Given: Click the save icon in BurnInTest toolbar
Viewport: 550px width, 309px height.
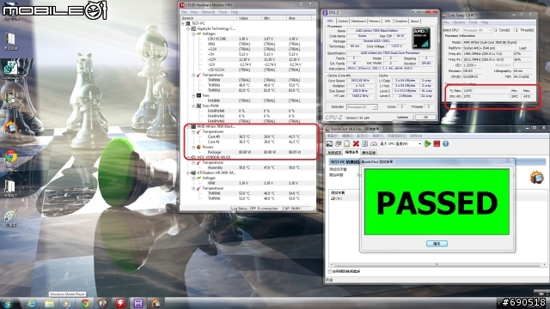Looking at the screenshot, I should click(329, 143).
